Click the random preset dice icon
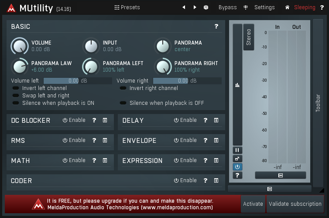The image size is (329, 218). click(x=206, y=7)
